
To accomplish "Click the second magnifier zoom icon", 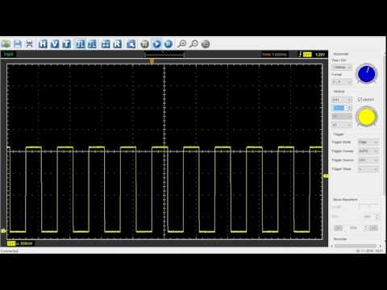I will [193, 43].
